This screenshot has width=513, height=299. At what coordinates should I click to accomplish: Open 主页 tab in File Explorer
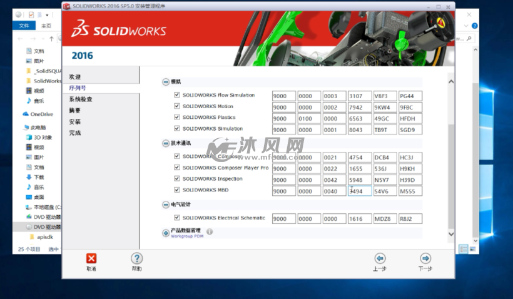click(46, 26)
